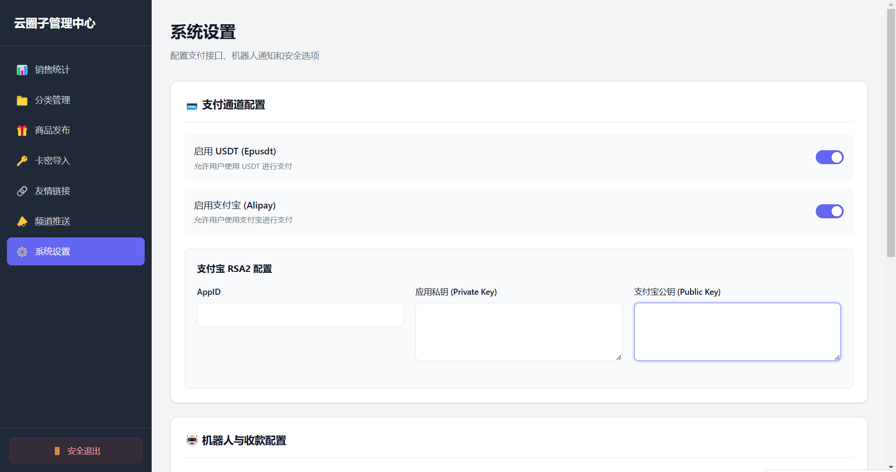This screenshot has height=472, width=896.
Task: Click the 频道推送 bell icon
Action: point(22,221)
